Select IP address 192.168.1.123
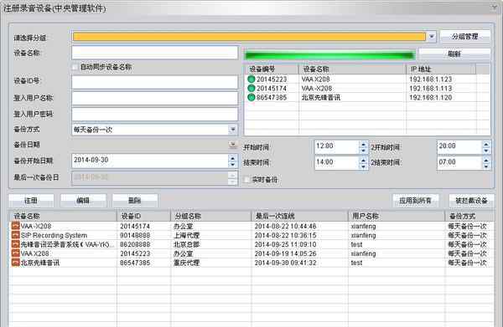This screenshot has height=327, width=503. tap(431, 79)
